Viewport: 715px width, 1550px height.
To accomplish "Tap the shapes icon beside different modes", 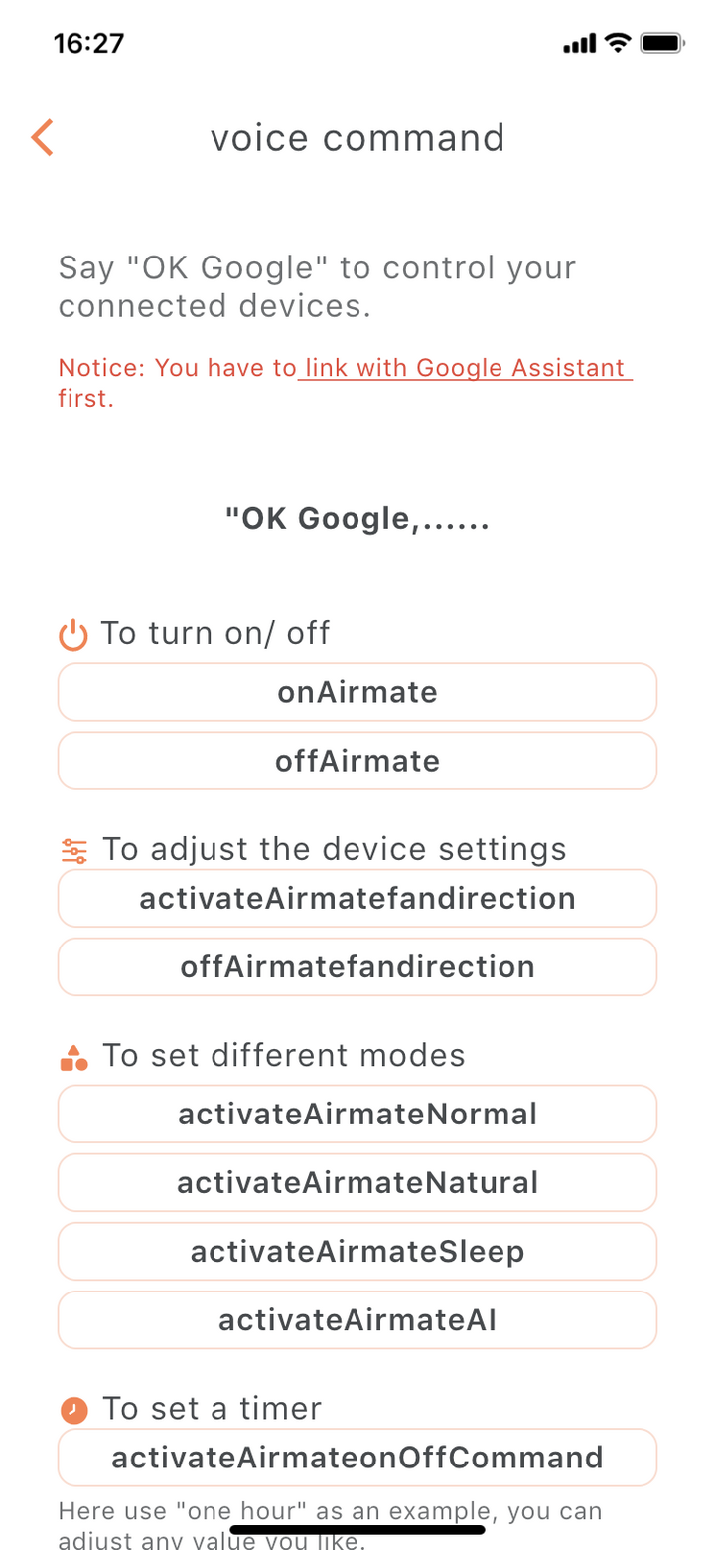I will pyautogui.click(x=74, y=1058).
